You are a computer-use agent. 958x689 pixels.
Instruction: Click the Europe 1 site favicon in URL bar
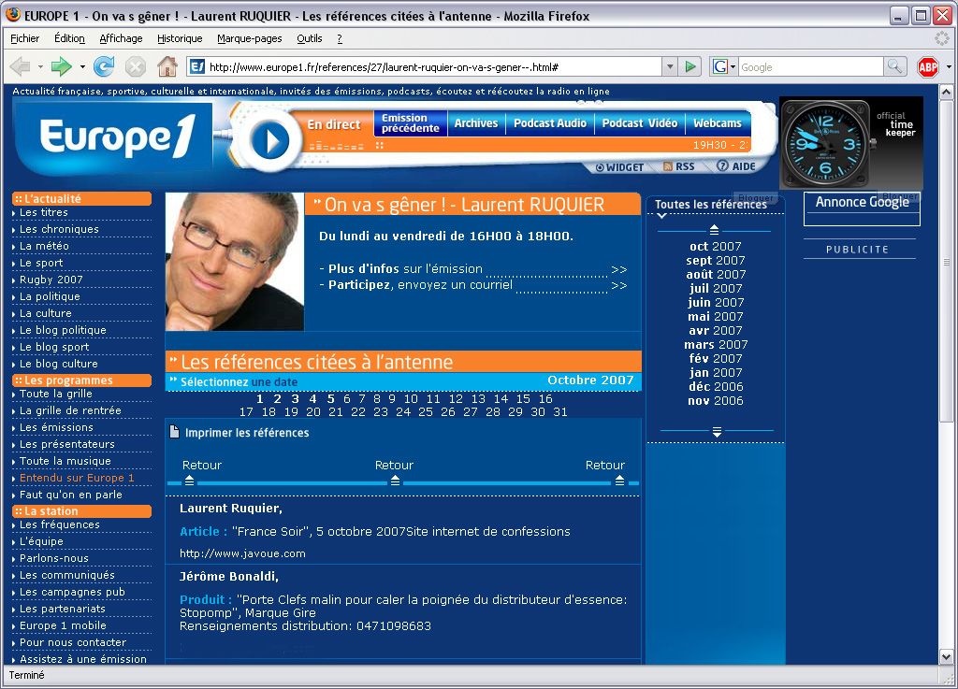(x=196, y=66)
